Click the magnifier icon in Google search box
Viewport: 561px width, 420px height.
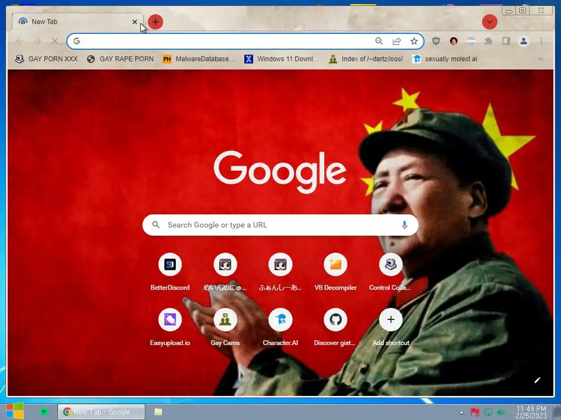(156, 225)
